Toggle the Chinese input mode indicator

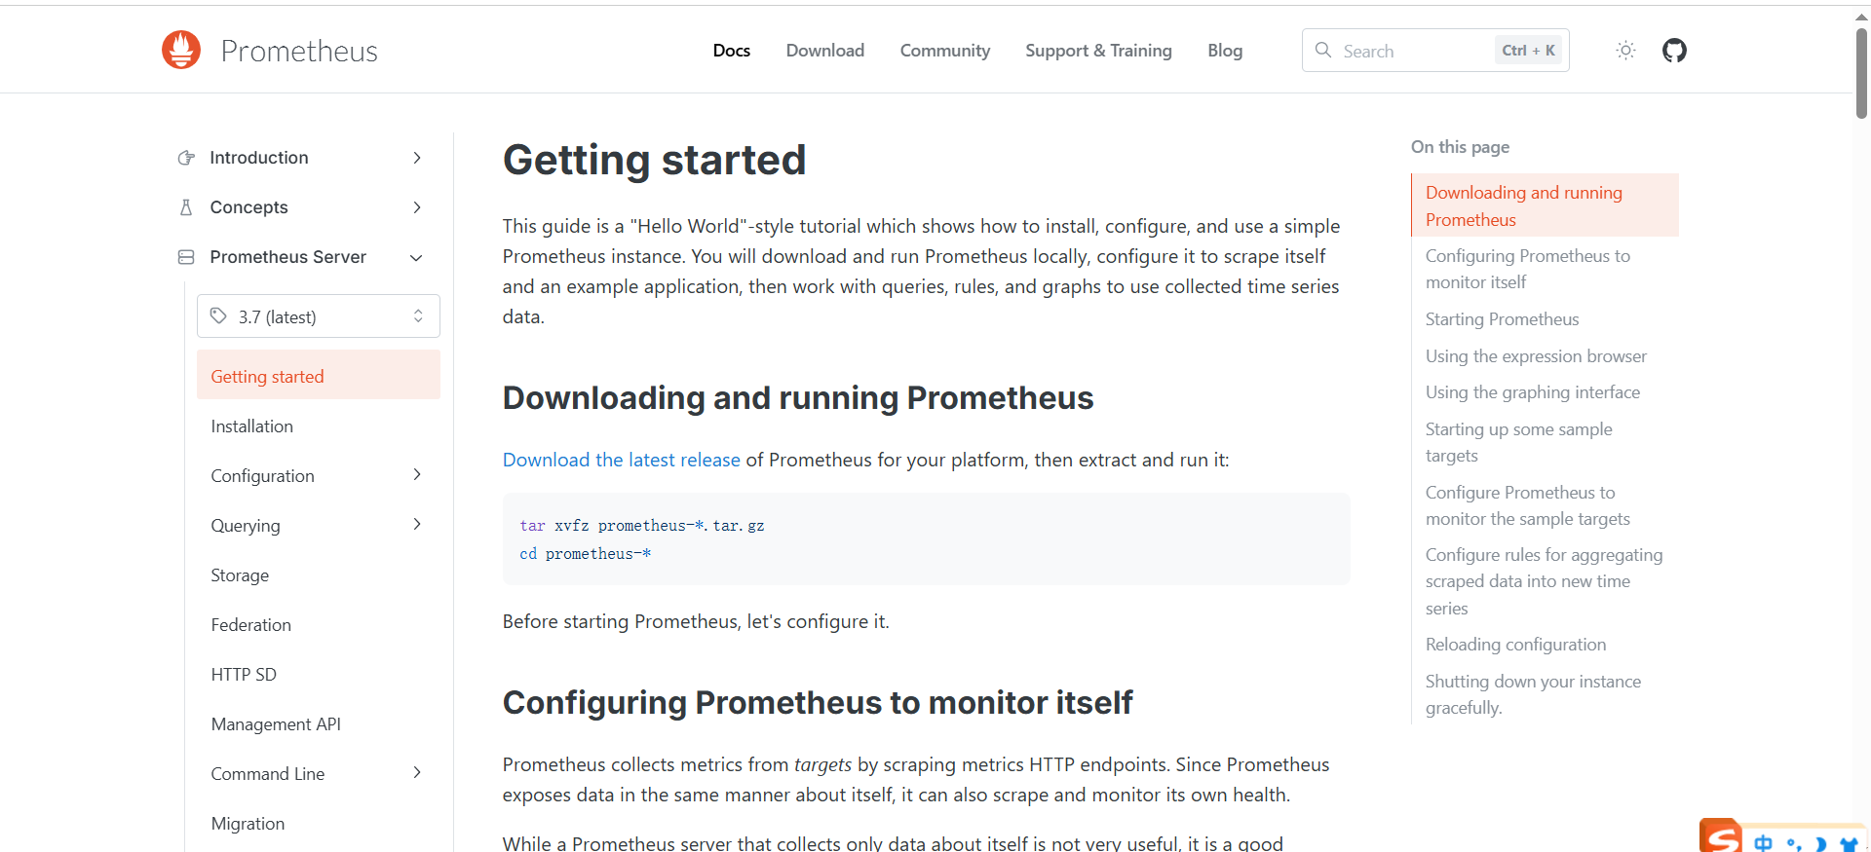(1764, 843)
